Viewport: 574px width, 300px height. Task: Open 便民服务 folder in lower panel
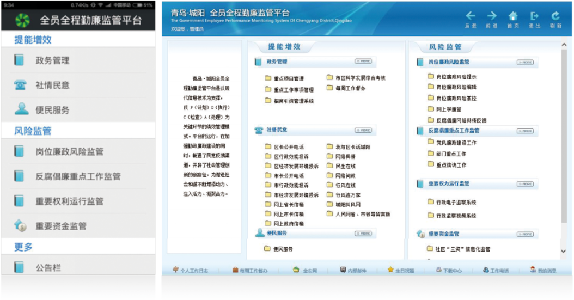coord(279,249)
